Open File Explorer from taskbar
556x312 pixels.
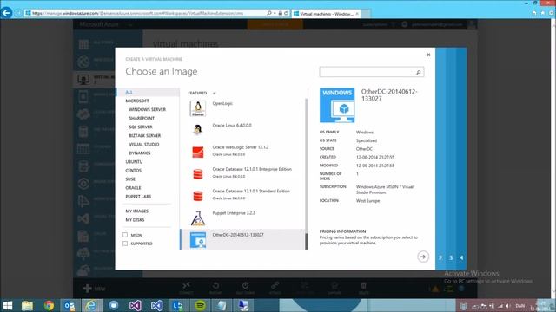pos(27,306)
